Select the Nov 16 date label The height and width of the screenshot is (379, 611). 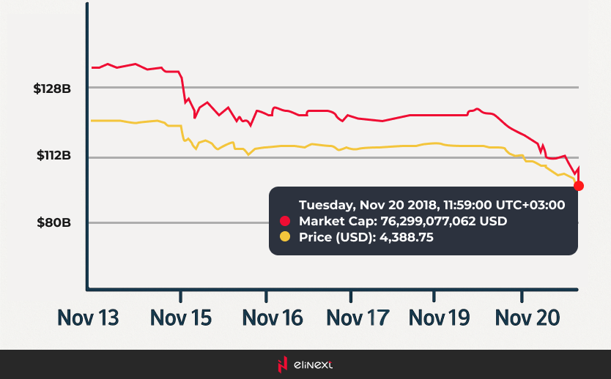[272, 318]
